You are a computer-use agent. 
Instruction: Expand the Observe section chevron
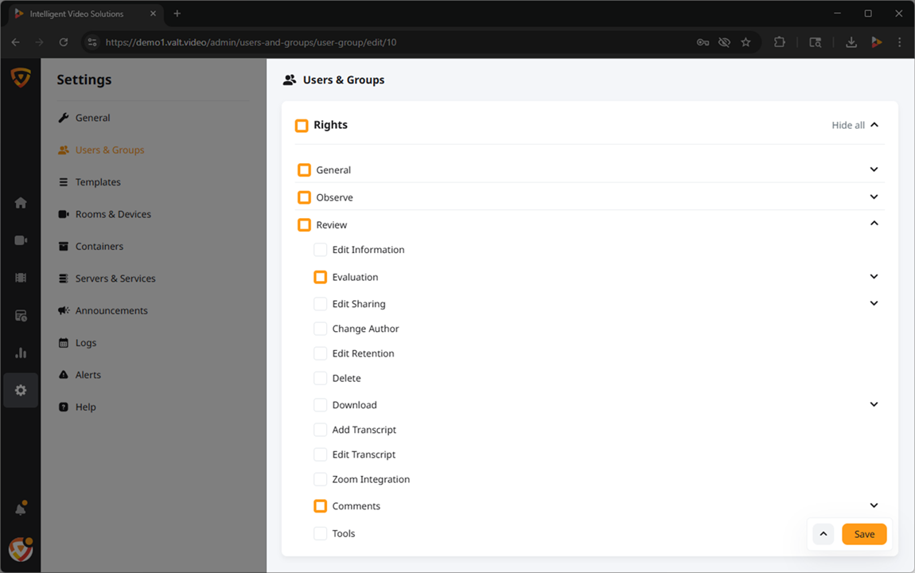(x=874, y=197)
